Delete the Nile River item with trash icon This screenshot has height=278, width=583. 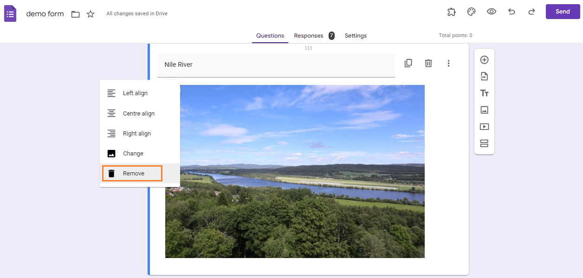428,63
